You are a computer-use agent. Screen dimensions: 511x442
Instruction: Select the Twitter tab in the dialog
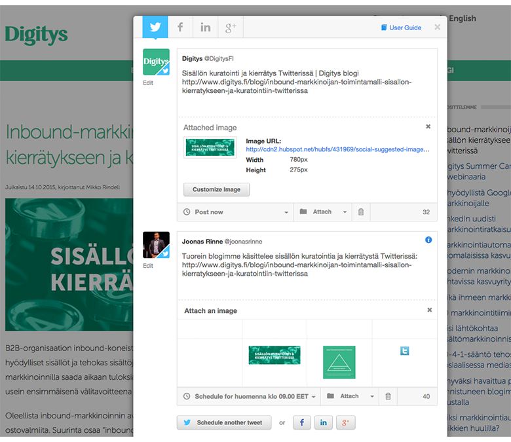point(155,27)
